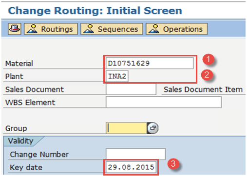247x176 pixels.
Task: Select the Validity section tab header
Action: [21, 141]
